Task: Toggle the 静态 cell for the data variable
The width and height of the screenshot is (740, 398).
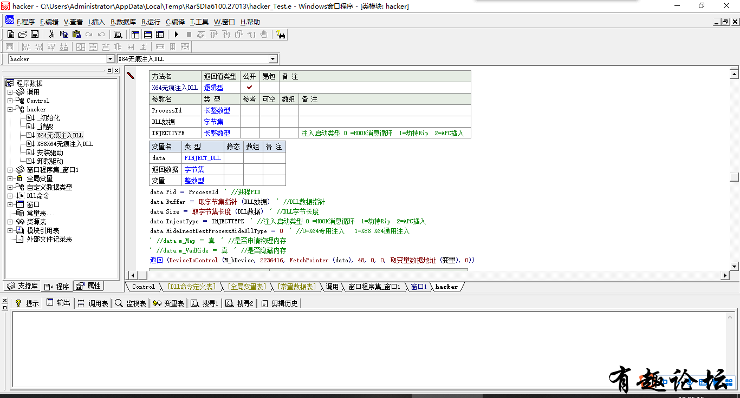Action: point(233,158)
